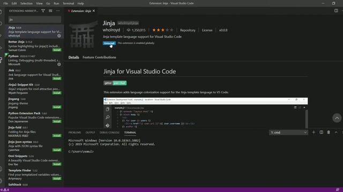Image resolution: width=343 pixels, height=192 pixels.
Task: Open the Terminal menu
Action: pyautogui.click(x=68, y=3)
